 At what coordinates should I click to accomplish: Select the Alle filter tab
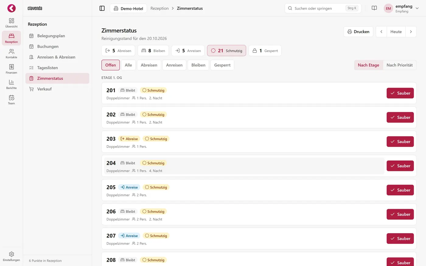(128, 65)
